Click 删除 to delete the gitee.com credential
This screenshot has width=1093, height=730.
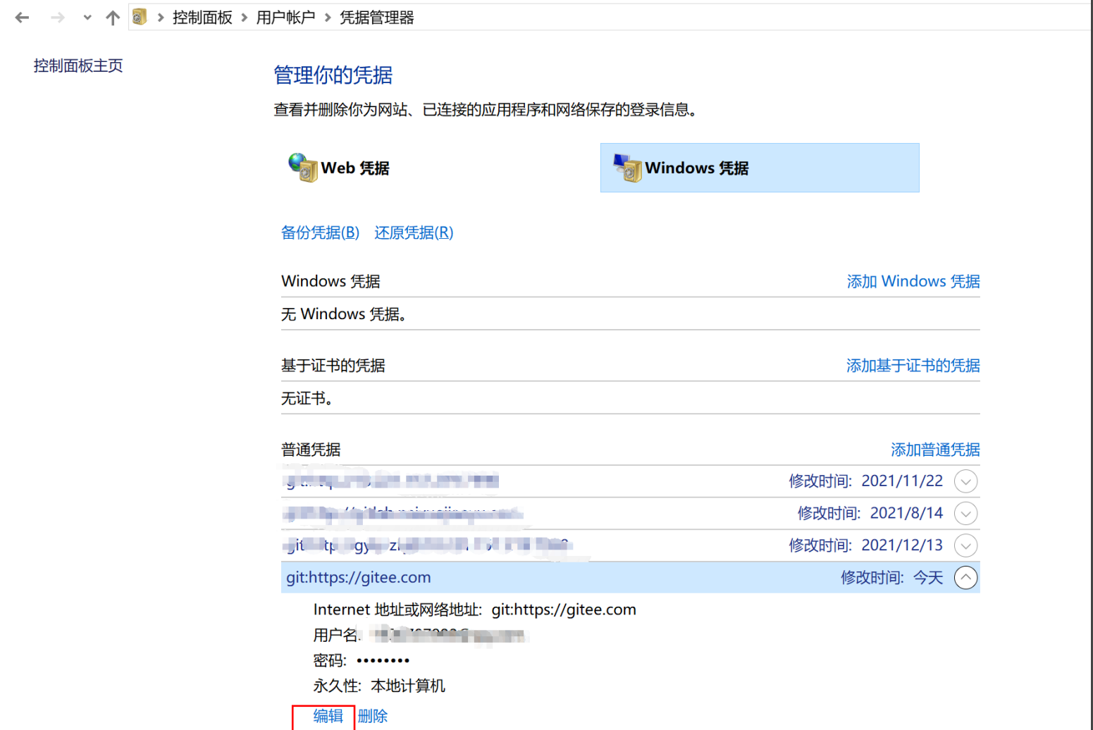[371, 715]
